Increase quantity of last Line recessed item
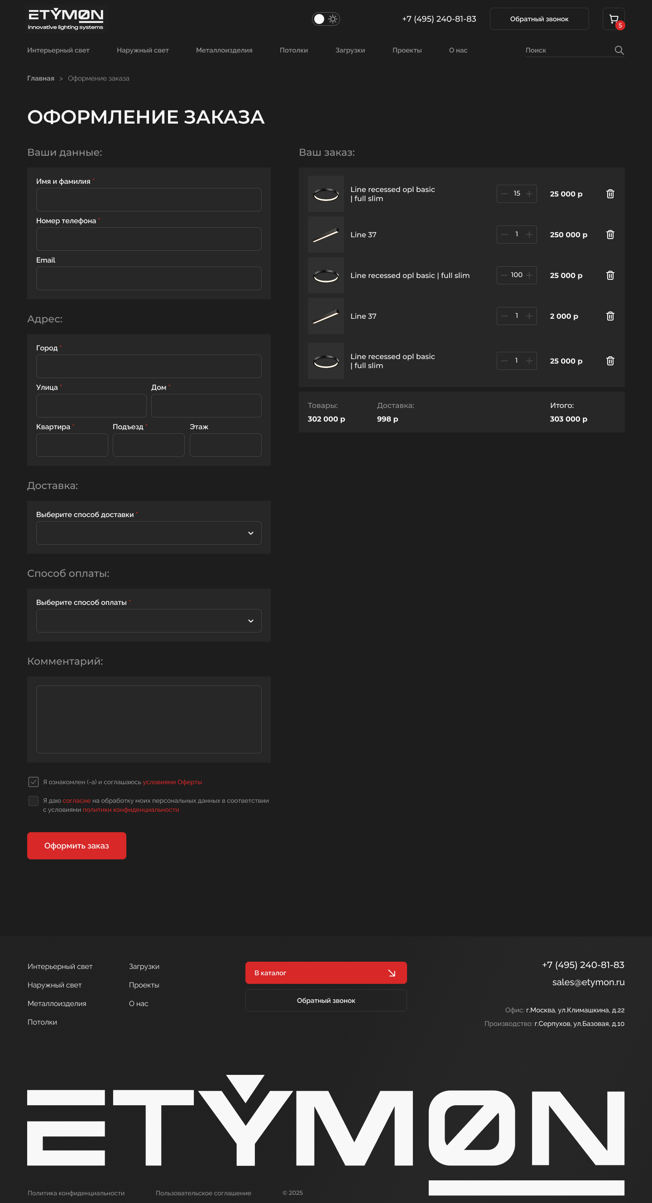The height and width of the screenshot is (1203, 652). (x=529, y=360)
